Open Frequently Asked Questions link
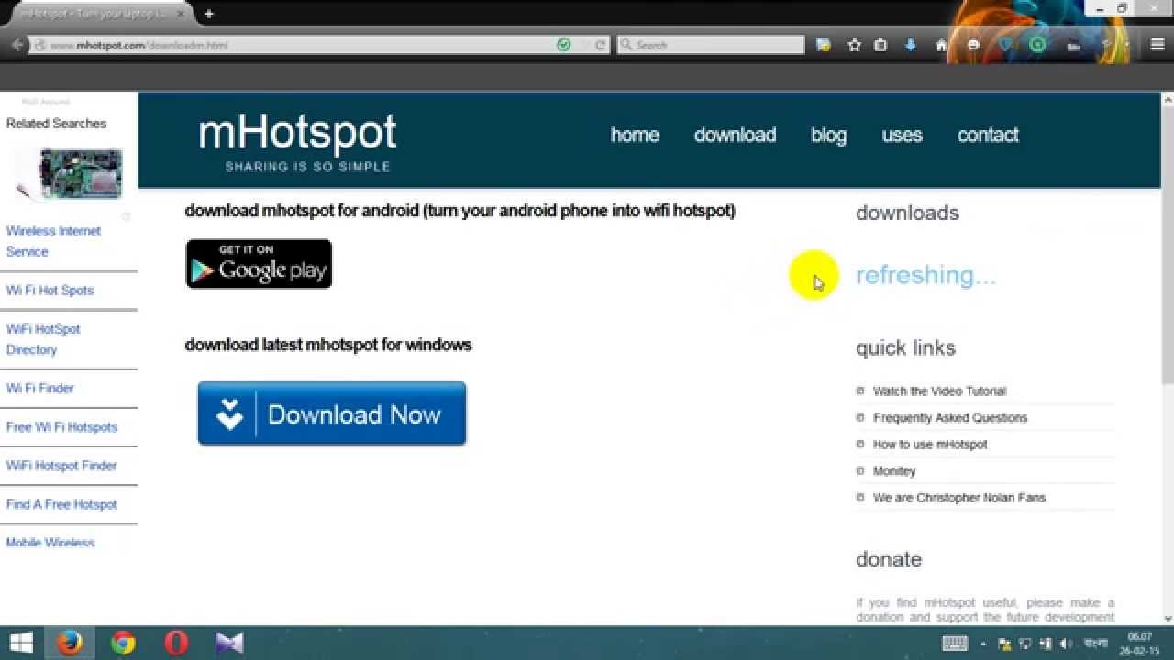 [x=950, y=417]
